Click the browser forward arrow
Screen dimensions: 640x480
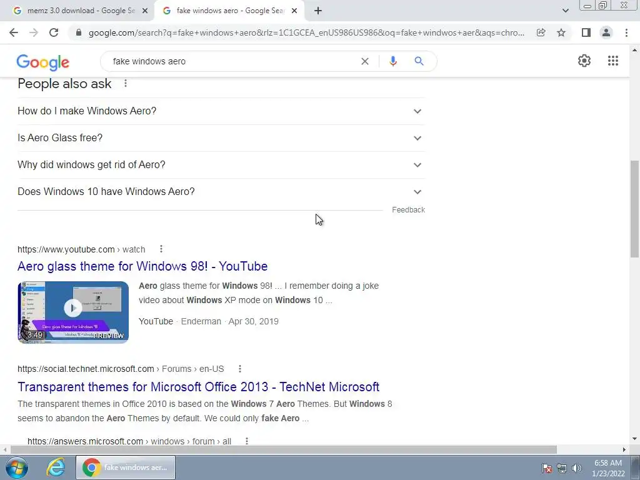tap(34, 32)
